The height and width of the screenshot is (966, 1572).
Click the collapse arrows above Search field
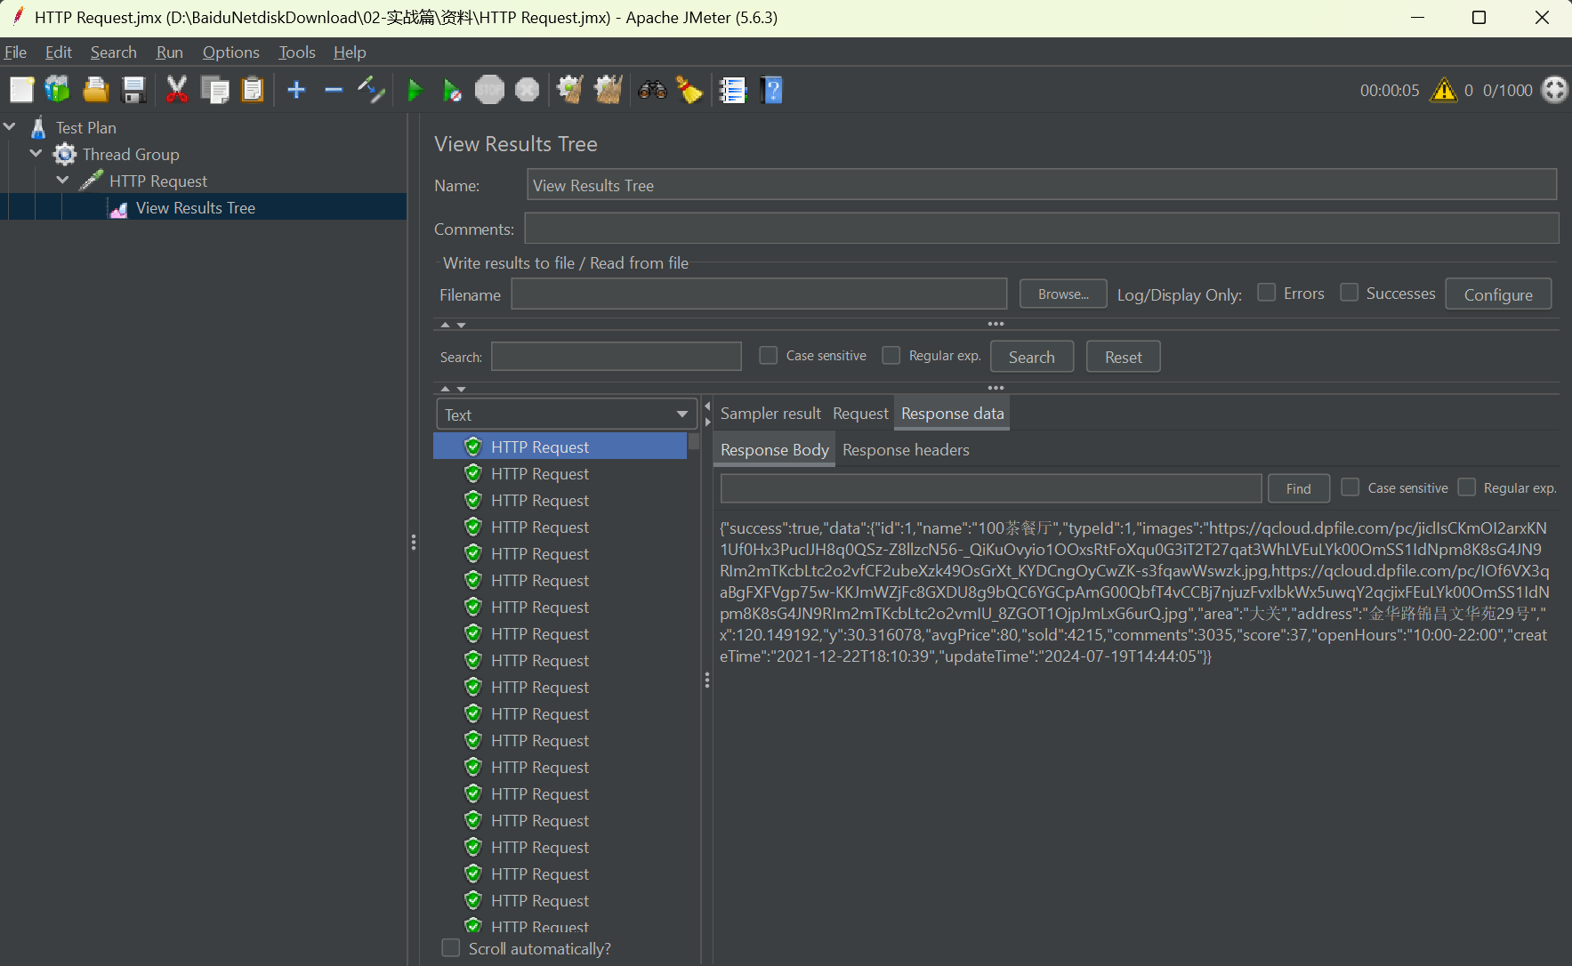453,325
